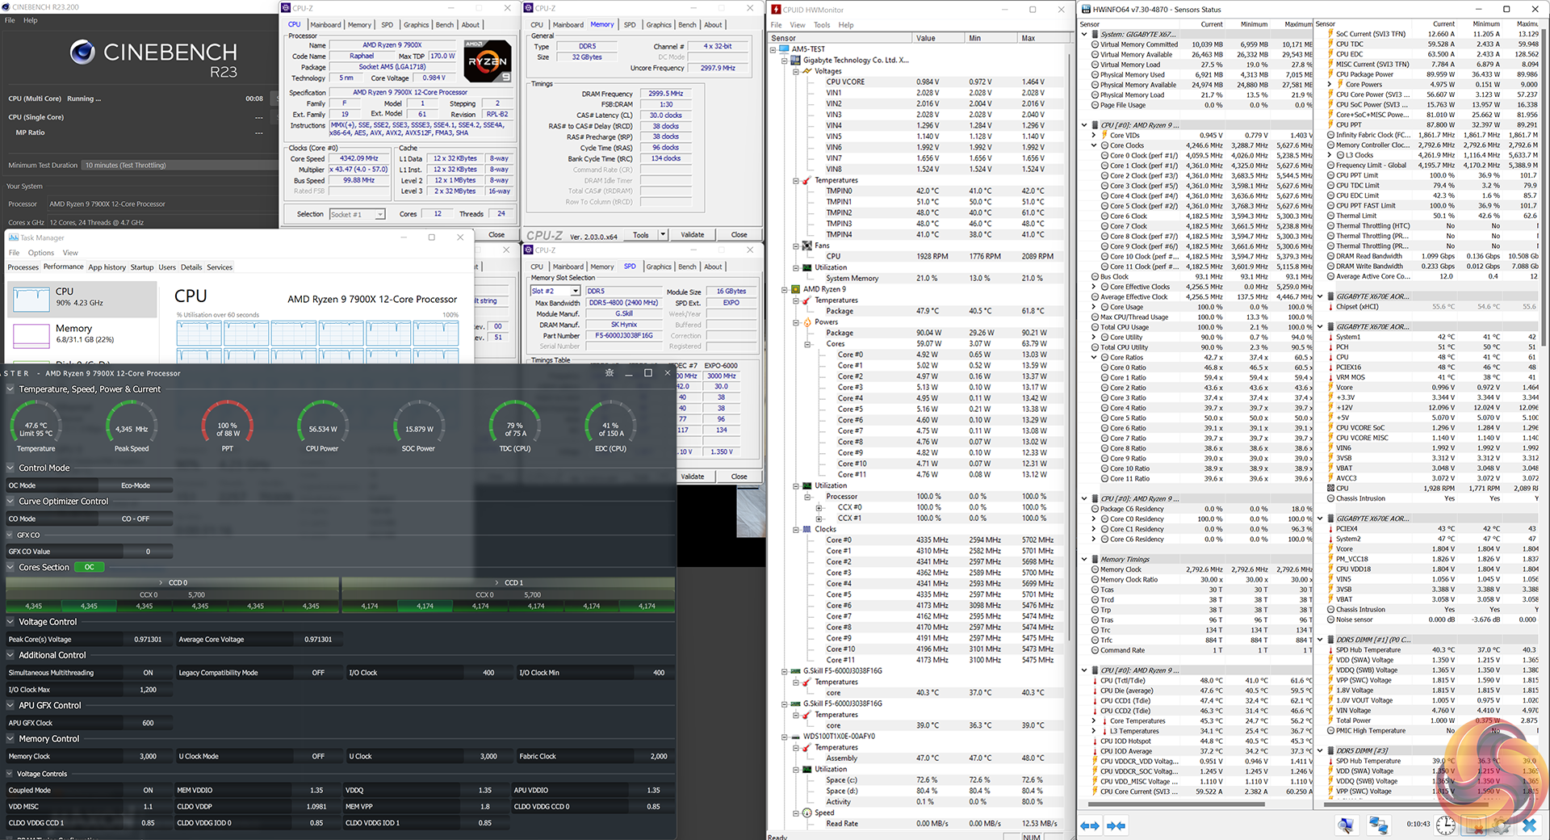Click the HWiNFO magnifier monitor icon
1550x840 pixels.
1345,825
